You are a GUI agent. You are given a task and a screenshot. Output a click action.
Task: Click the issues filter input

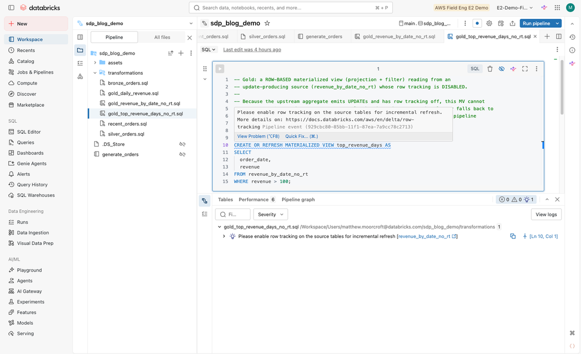point(232,215)
